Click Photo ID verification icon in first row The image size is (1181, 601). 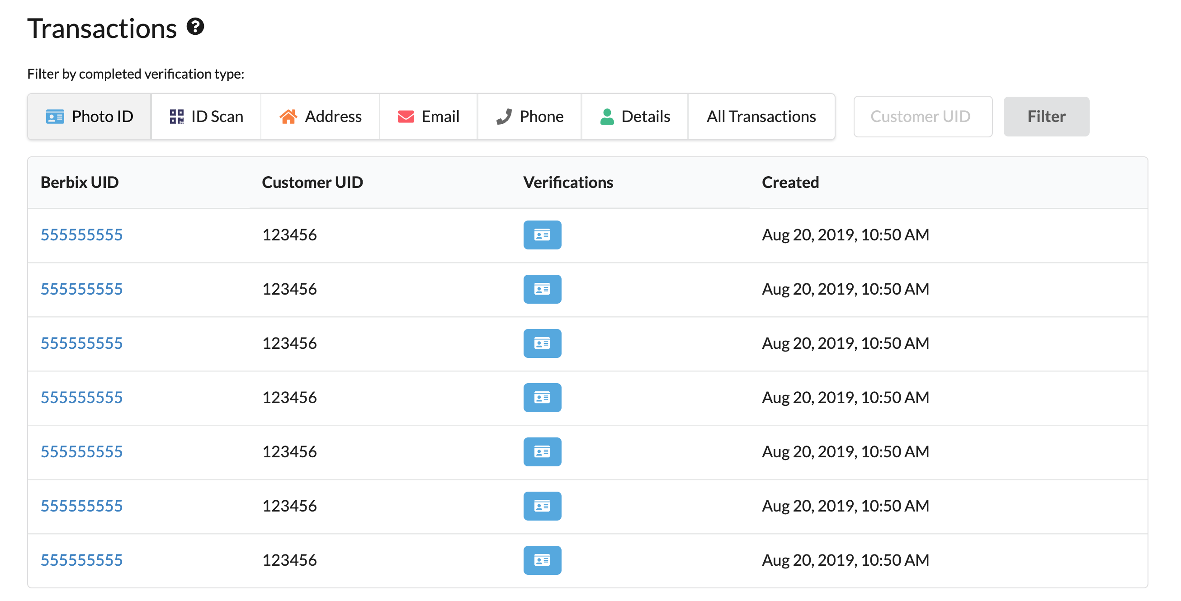(x=542, y=235)
